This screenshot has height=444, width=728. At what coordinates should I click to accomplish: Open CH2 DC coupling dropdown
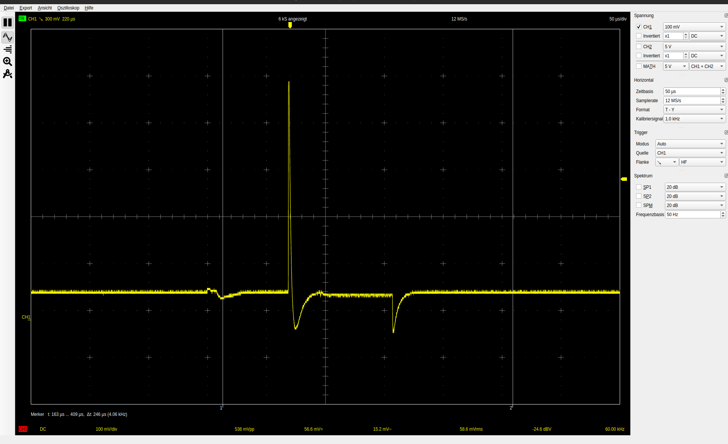(707, 56)
